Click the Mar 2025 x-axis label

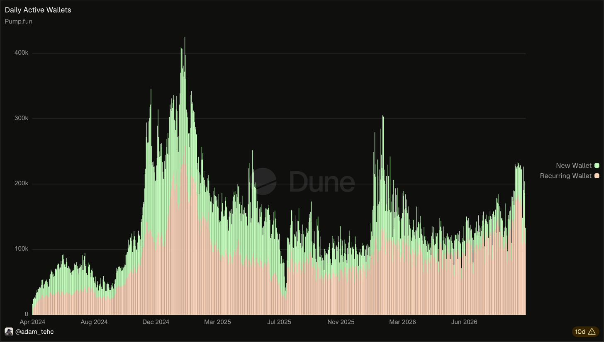point(217,322)
